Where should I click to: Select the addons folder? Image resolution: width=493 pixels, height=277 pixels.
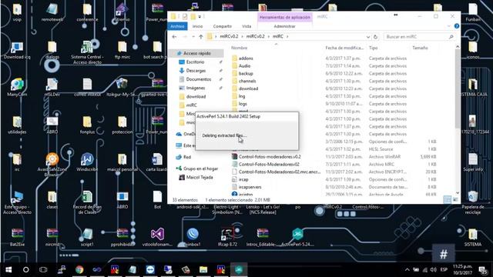click(246, 58)
